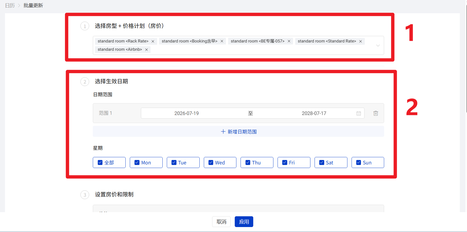Viewport: 467px width, 232px height.
Task: Toggle the 全部 weekdays checkbox
Action: (100, 162)
